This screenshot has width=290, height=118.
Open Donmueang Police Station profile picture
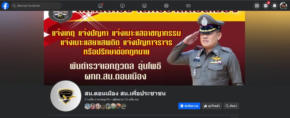(66, 96)
